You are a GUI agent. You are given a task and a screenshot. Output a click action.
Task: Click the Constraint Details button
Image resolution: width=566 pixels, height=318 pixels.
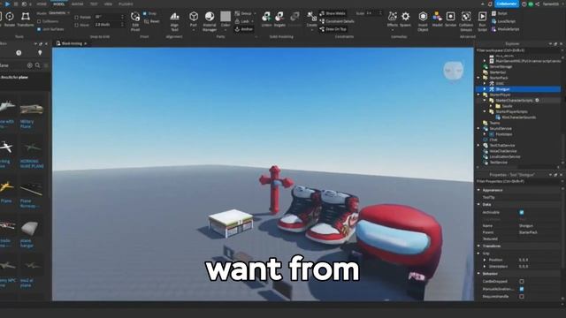(337, 21)
